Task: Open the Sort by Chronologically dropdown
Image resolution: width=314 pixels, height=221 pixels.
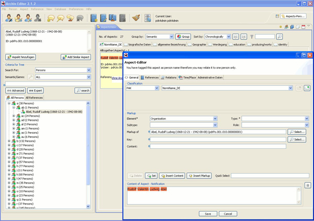Action: [x=228, y=37]
